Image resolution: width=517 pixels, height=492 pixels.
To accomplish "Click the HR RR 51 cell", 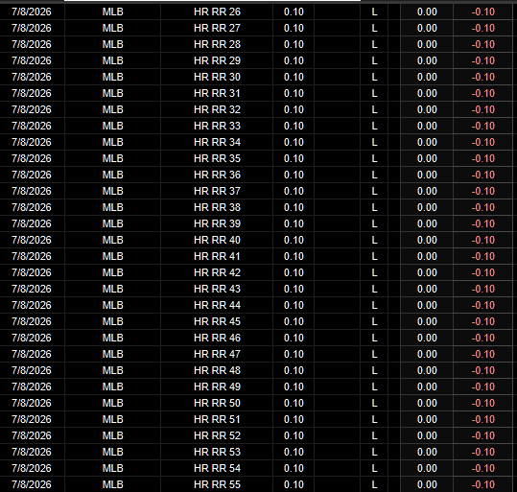I will tap(217, 419).
